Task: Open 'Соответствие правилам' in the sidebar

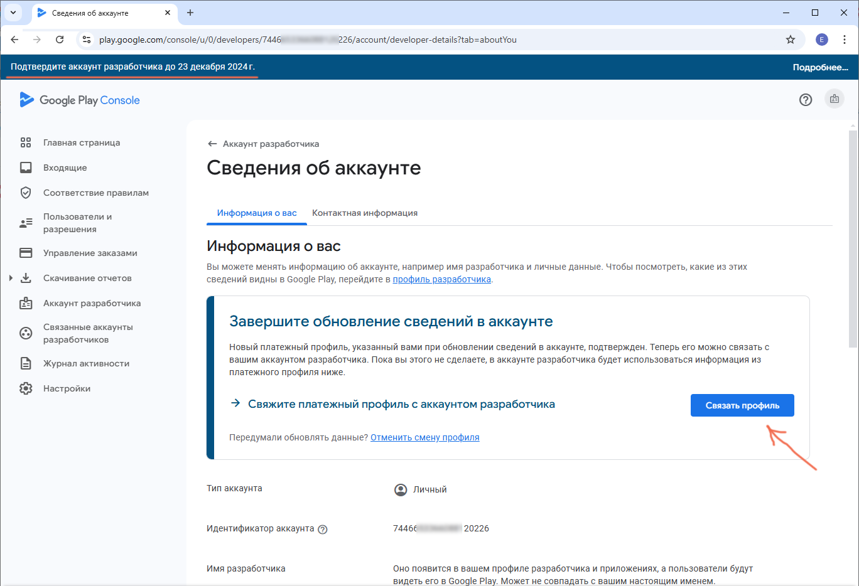Action: tap(96, 193)
